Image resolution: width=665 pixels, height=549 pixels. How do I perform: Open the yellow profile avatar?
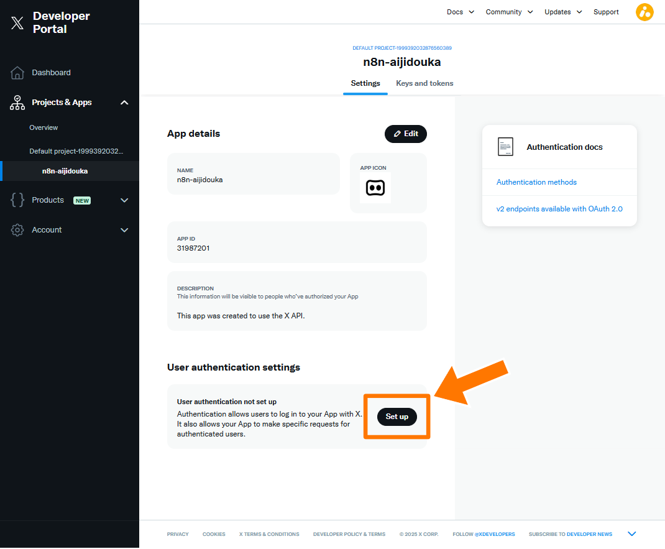pyautogui.click(x=644, y=12)
